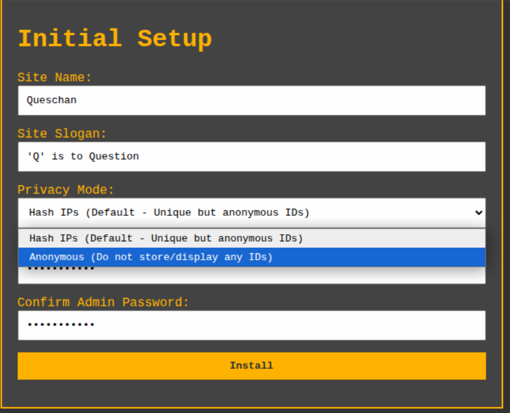Click the 'Site Name:' label
Image resolution: width=510 pixels, height=413 pixels.
54,78
